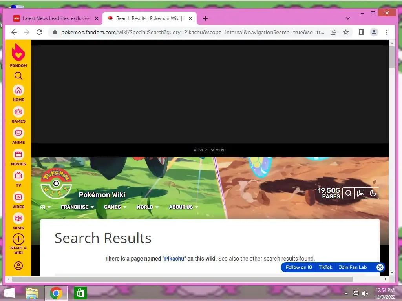Viewport: 402px width, 301px height.
Task: Click the vertical scrollbar thumb
Action: click(x=392, y=57)
